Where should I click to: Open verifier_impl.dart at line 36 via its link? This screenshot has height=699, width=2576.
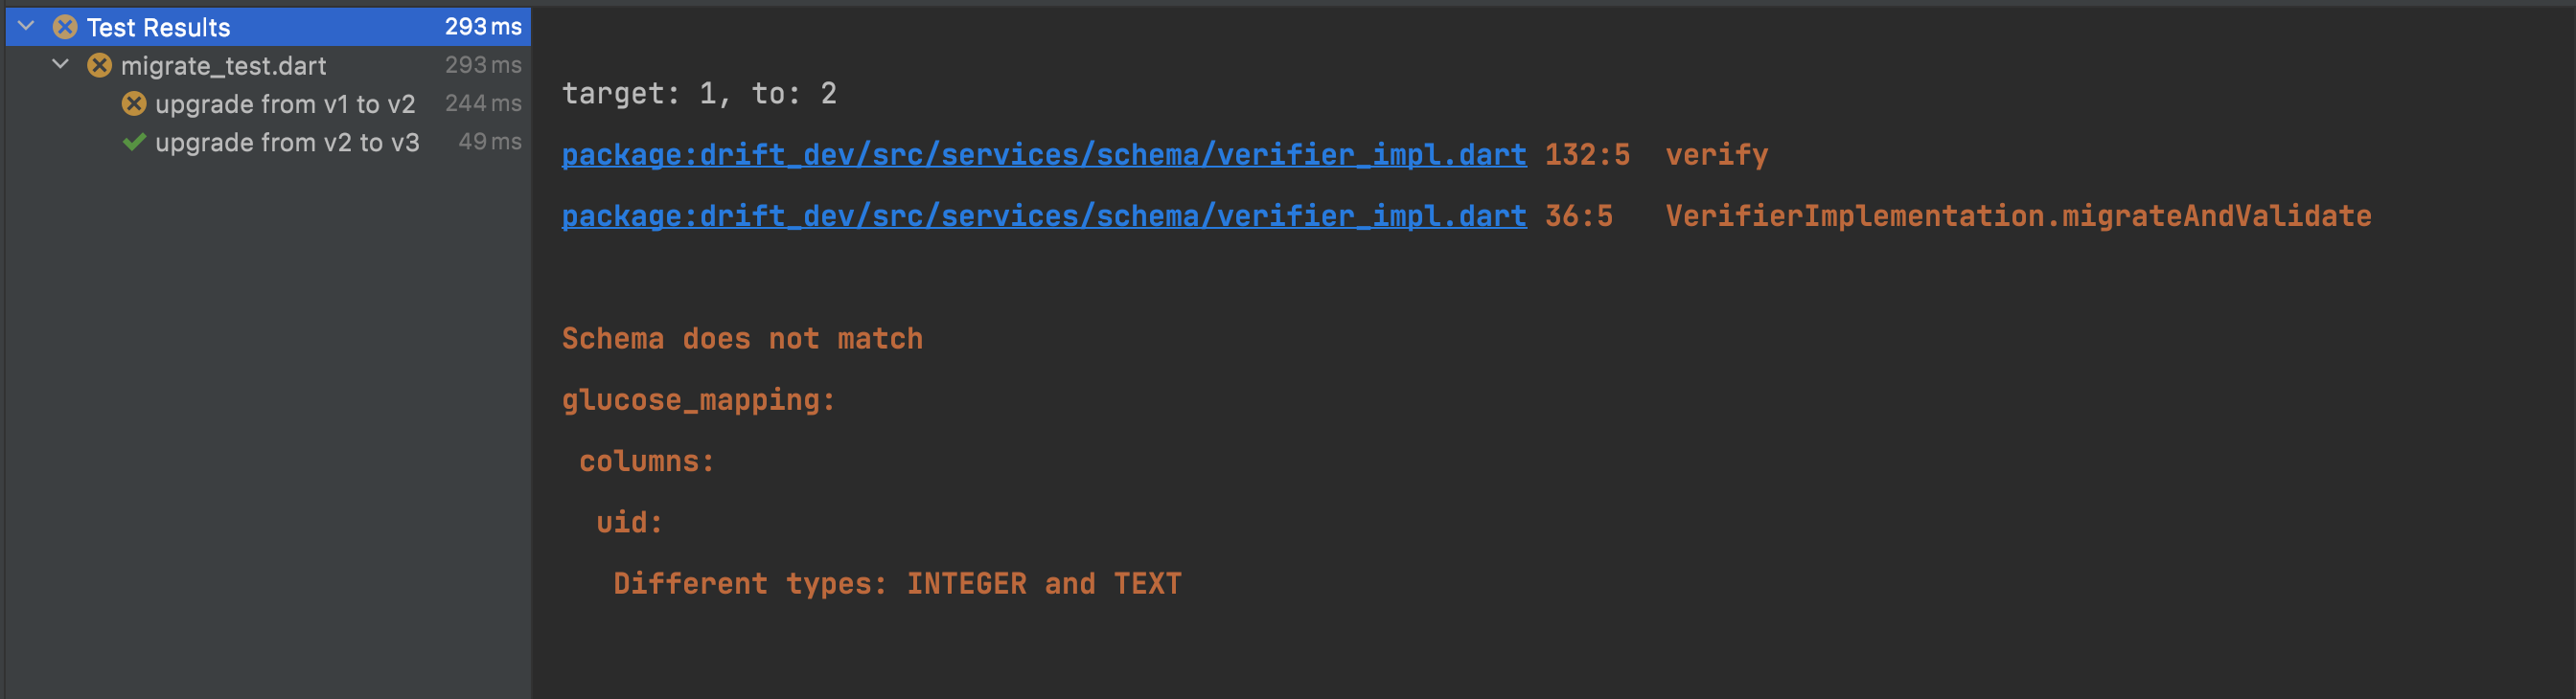[1043, 214]
